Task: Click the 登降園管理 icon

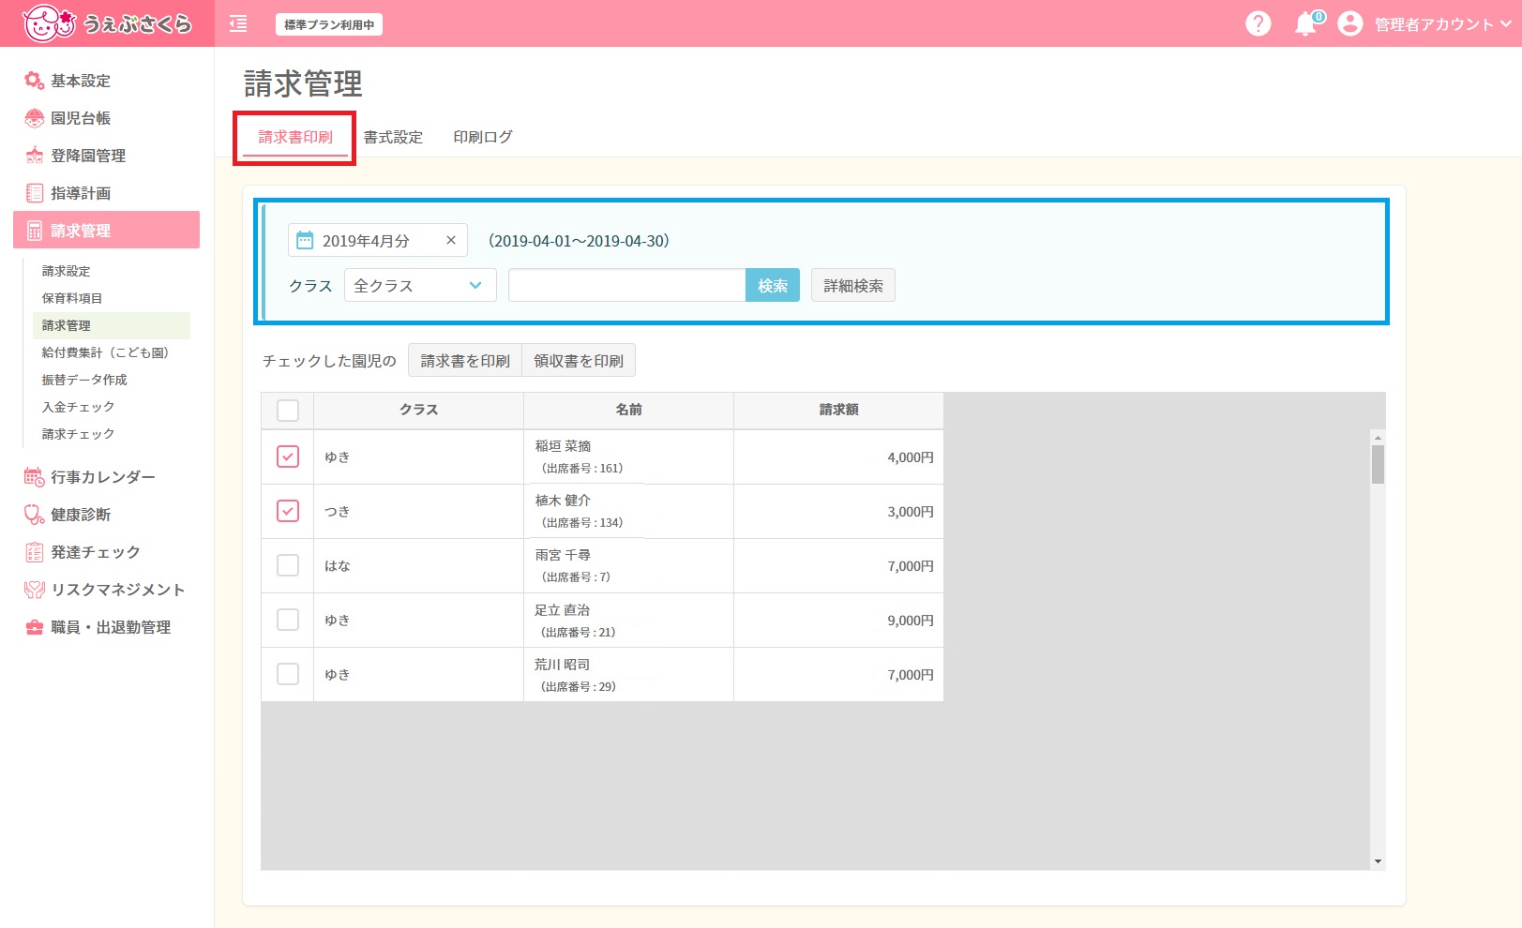Action: coord(34,156)
